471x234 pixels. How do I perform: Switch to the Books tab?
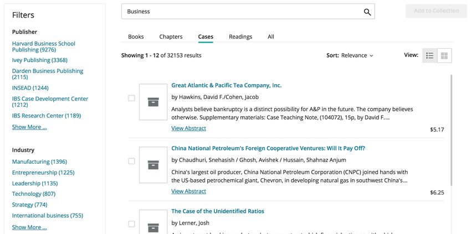coord(136,37)
